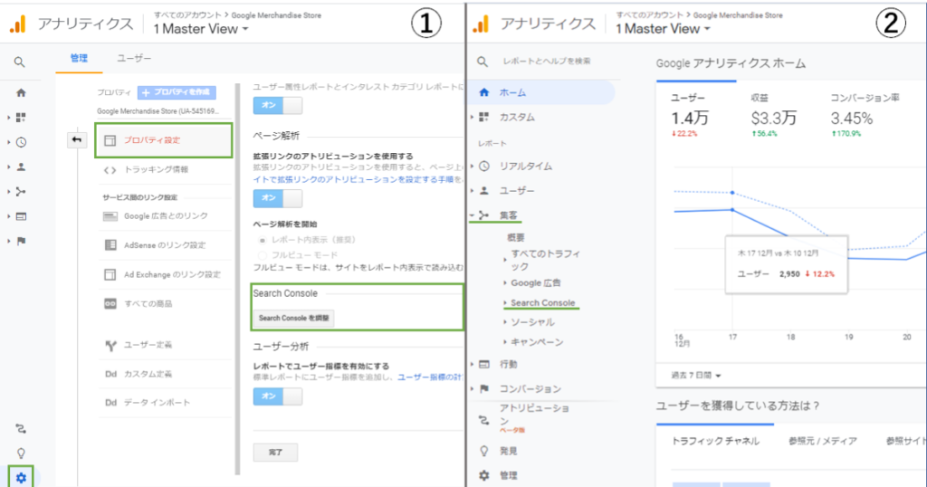Click gear icon next to 管理 in right panel
927x487 pixels.
pyautogui.click(x=484, y=475)
